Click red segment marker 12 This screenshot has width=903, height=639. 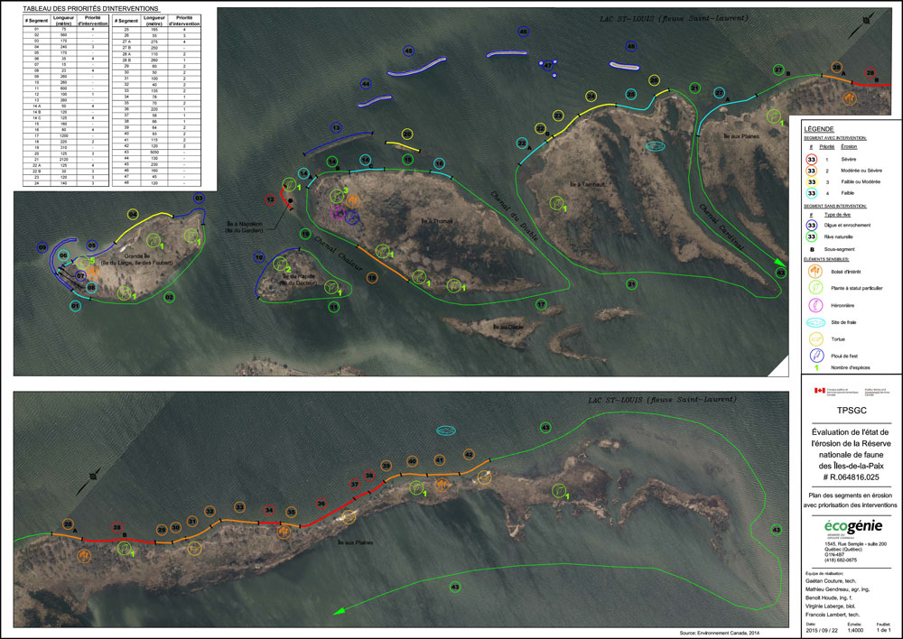(x=271, y=199)
